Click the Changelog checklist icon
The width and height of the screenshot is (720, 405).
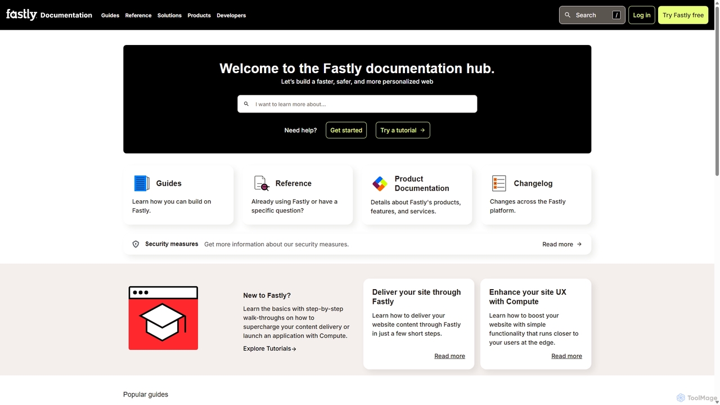499,183
